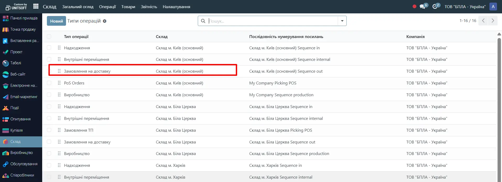Screen dimensions: 502x182
Task: Select checkbox for Замовлення ТП row
Action: point(49,130)
